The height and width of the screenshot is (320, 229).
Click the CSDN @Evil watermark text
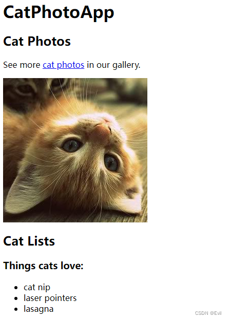pyautogui.click(x=208, y=313)
